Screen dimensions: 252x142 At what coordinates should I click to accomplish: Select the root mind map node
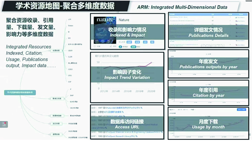[20, 92]
